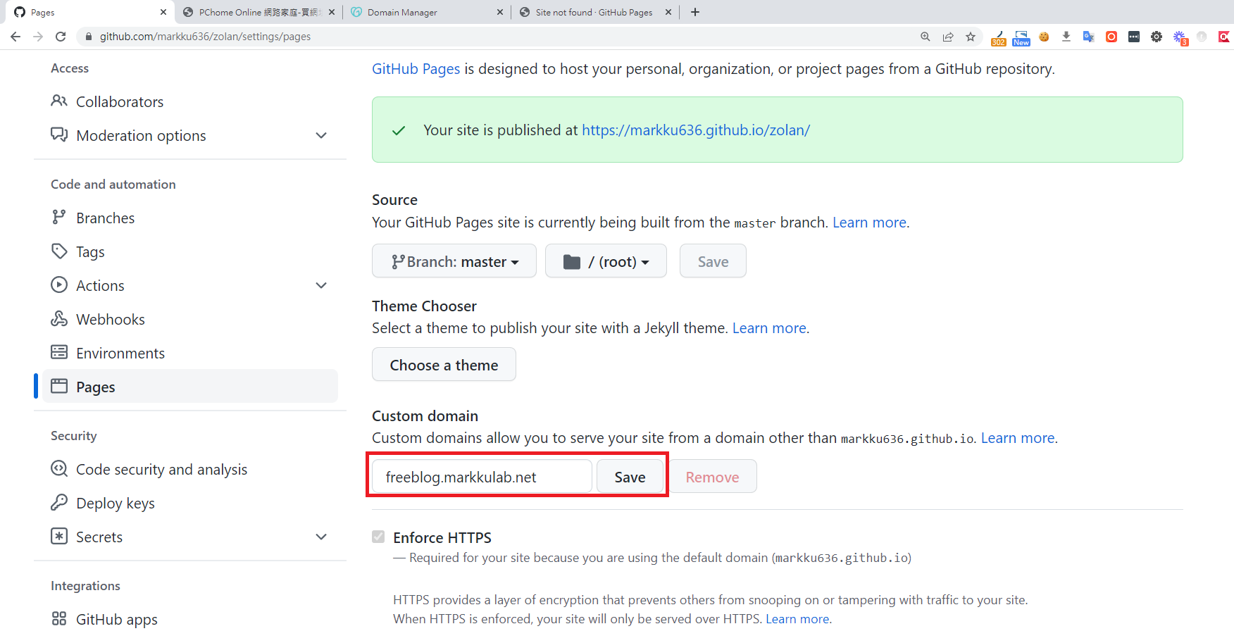Open the / (root) folder dropdown
Viewport: 1234px width, 631px height.
point(606,261)
